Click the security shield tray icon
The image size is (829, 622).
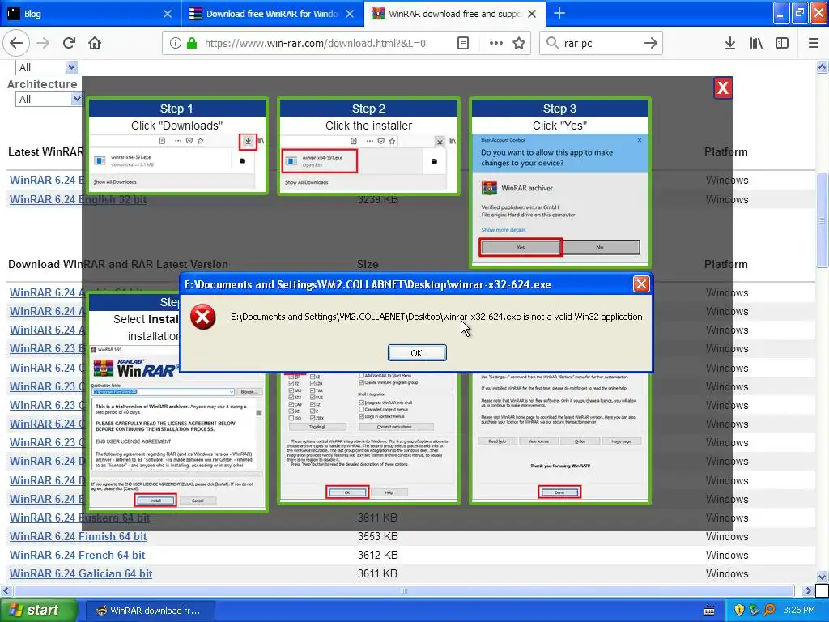739,611
